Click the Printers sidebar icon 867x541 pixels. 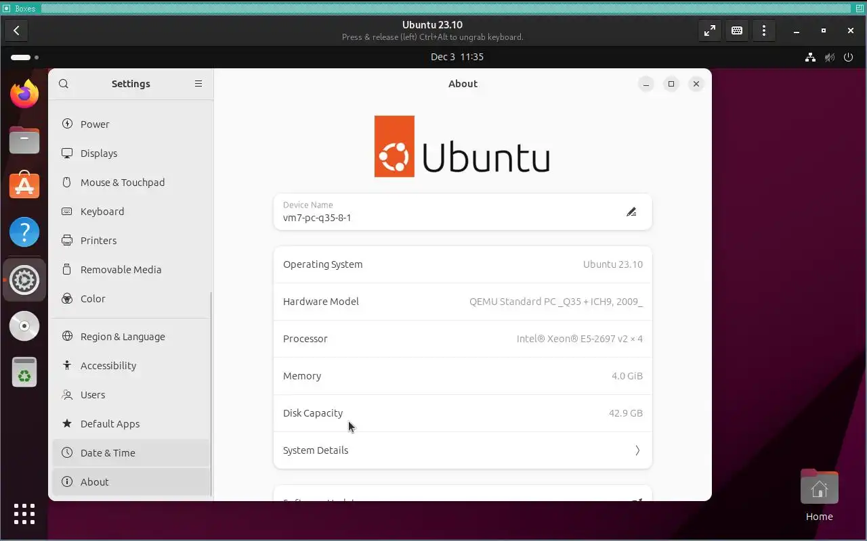[67, 240]
